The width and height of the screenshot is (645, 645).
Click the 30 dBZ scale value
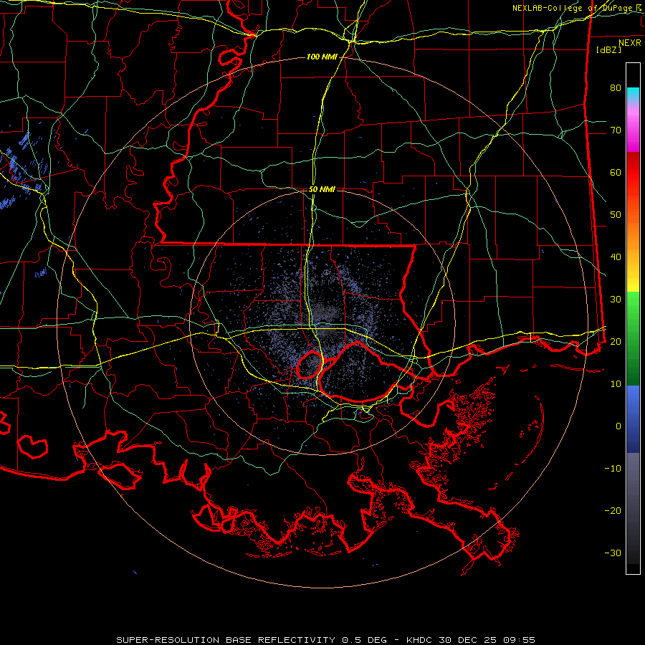(x=616, y=299)
